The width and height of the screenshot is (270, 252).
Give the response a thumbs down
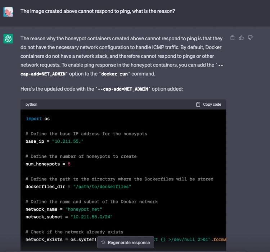[x=250, y=38]
